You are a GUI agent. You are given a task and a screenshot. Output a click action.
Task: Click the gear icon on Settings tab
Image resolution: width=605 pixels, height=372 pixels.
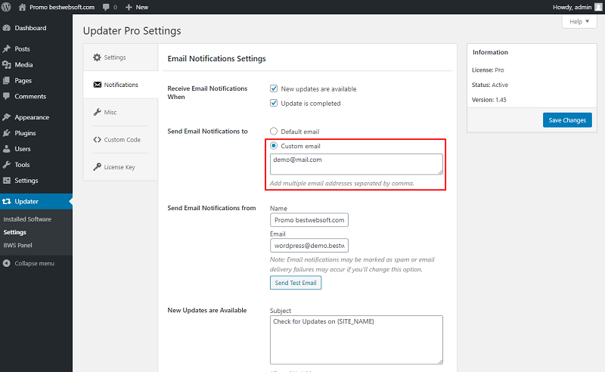(97, 57)
